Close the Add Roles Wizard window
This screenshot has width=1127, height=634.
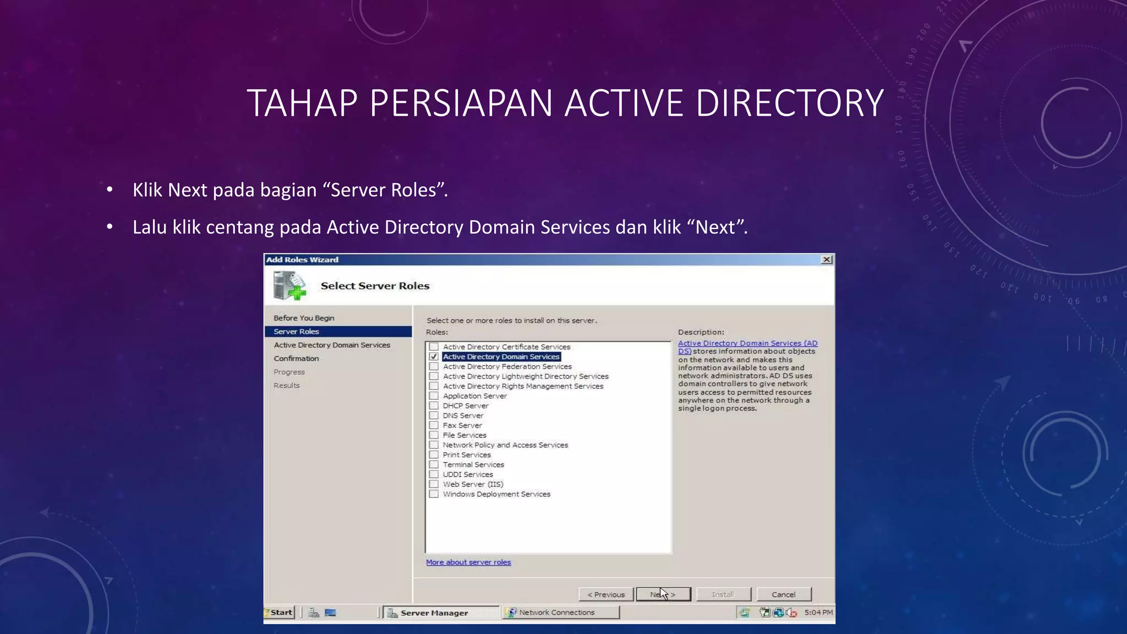(x=826, y=260)
